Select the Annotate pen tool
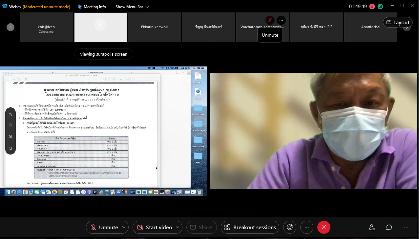Image resolution: width=419 pixels, height=239 pixels. (10, 114)
